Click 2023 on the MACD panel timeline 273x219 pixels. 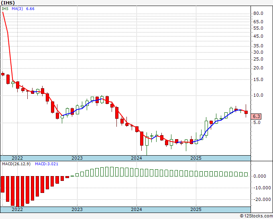[77, 209]
